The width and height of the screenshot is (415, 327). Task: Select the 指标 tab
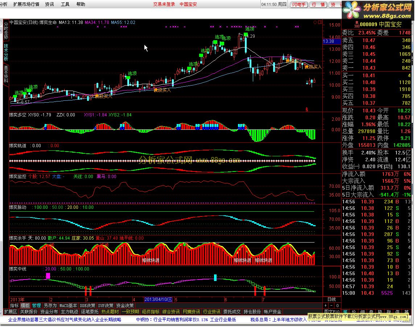click(14, 306)
